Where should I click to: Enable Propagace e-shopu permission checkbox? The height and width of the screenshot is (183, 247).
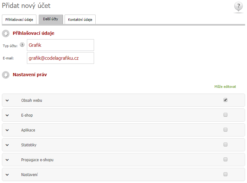click(225, 159)
